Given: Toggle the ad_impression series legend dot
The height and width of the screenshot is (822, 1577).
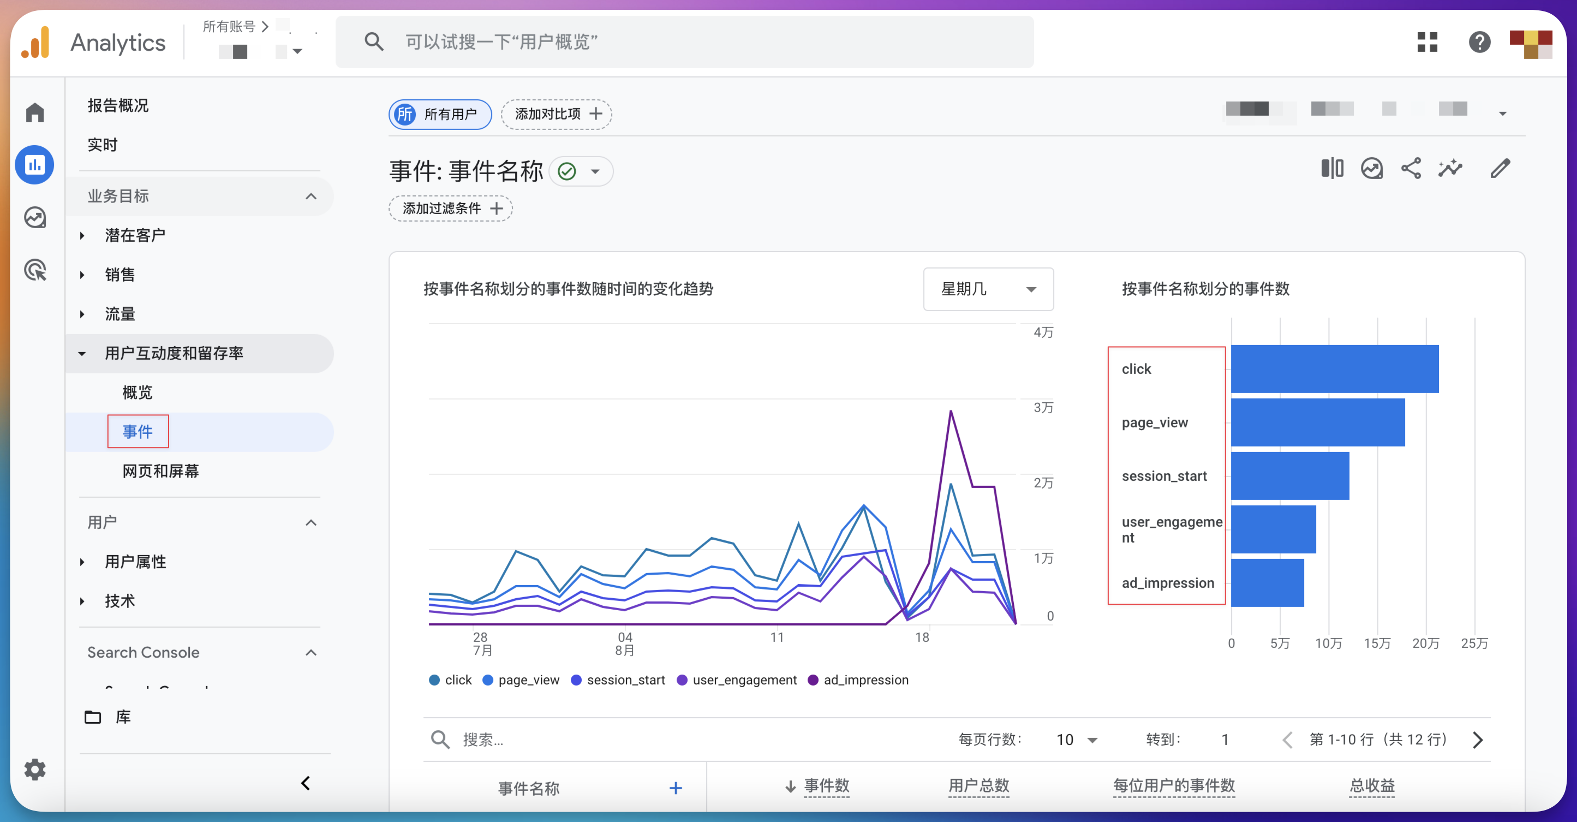Looking at the screenshot, I should (x=813, y=680).
